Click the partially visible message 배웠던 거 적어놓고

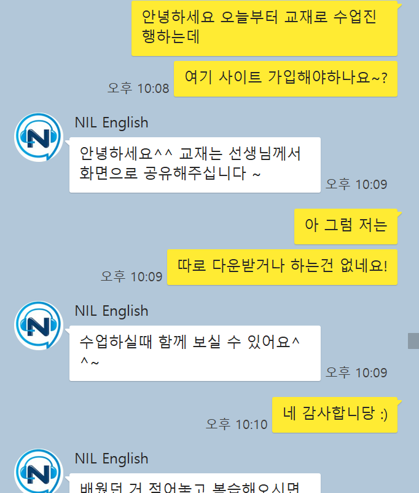195,483
